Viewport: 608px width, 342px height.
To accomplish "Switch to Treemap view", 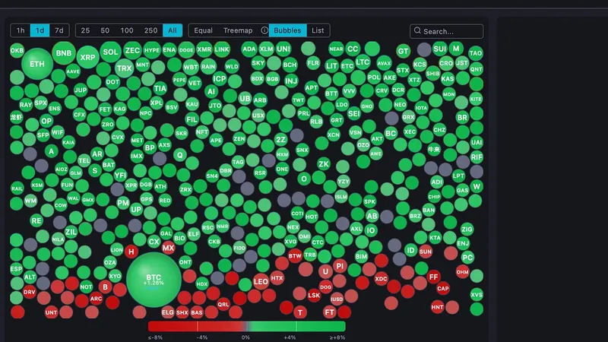I will (x=238, y=30).
